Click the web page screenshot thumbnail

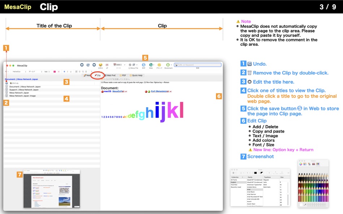pos(52,189)
